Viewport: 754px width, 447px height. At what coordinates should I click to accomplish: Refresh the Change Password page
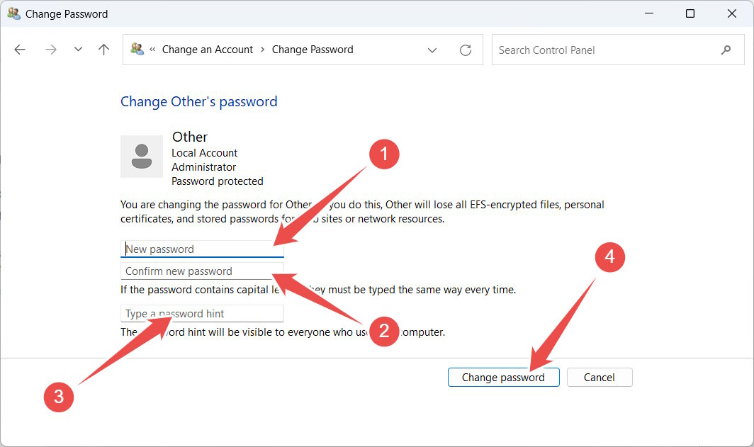[466, 50]
